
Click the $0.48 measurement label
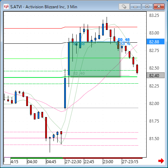tap(123, 40)
